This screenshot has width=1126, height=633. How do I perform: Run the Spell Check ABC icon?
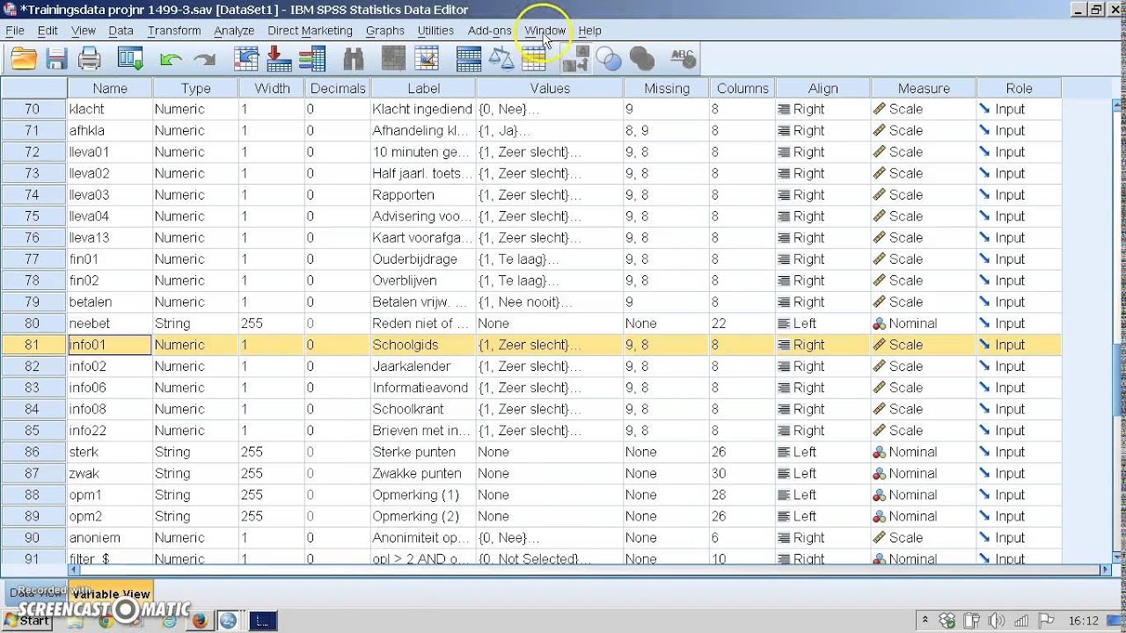pyautogui.click(x=684, y=59)
